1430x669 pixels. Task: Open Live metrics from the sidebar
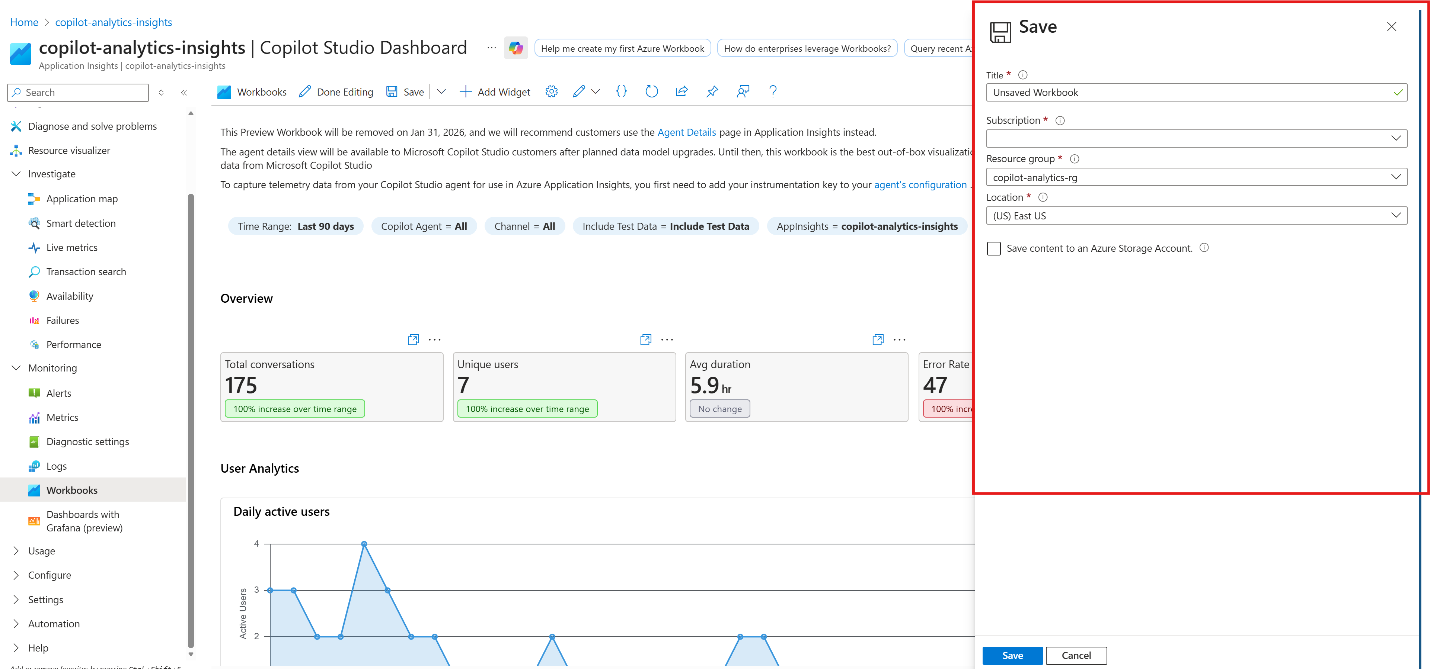(x=71, y=247)
